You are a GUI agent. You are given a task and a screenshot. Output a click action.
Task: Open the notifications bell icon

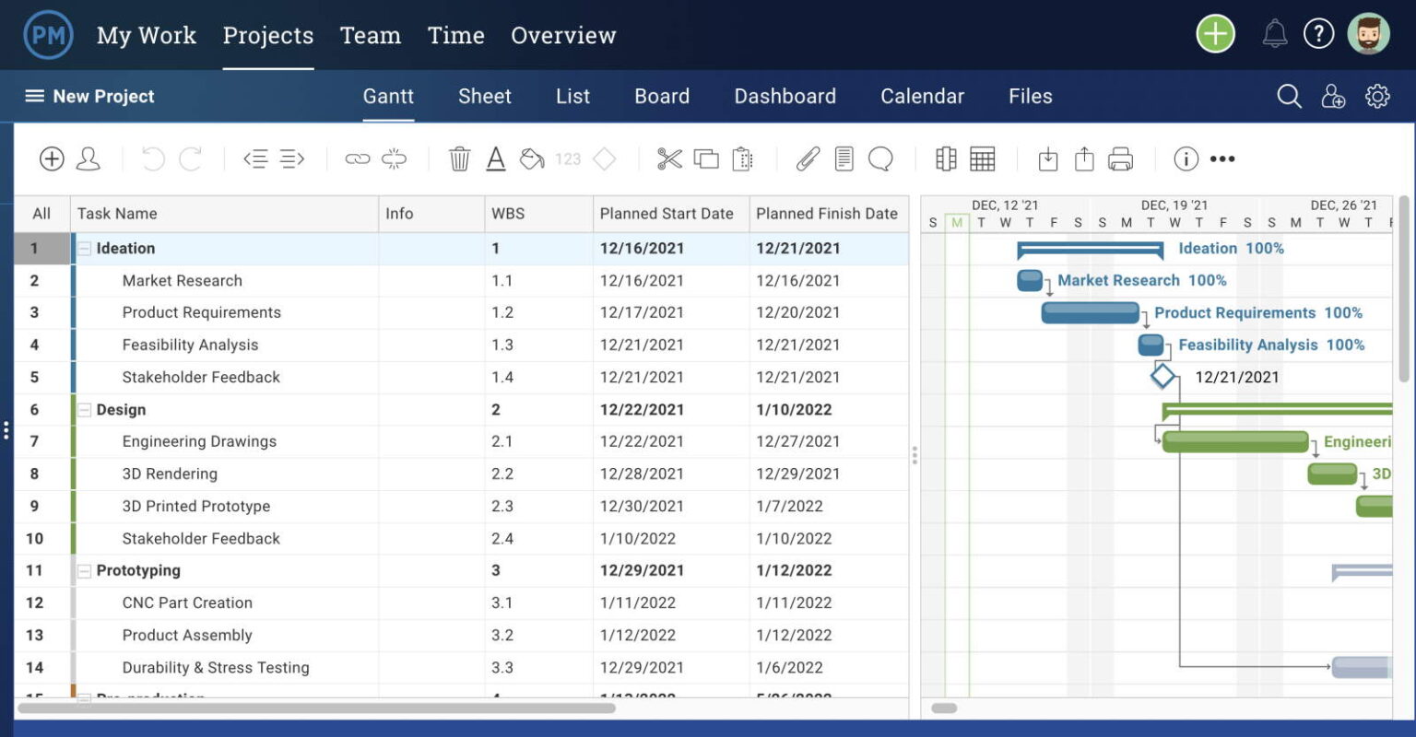1274,35
